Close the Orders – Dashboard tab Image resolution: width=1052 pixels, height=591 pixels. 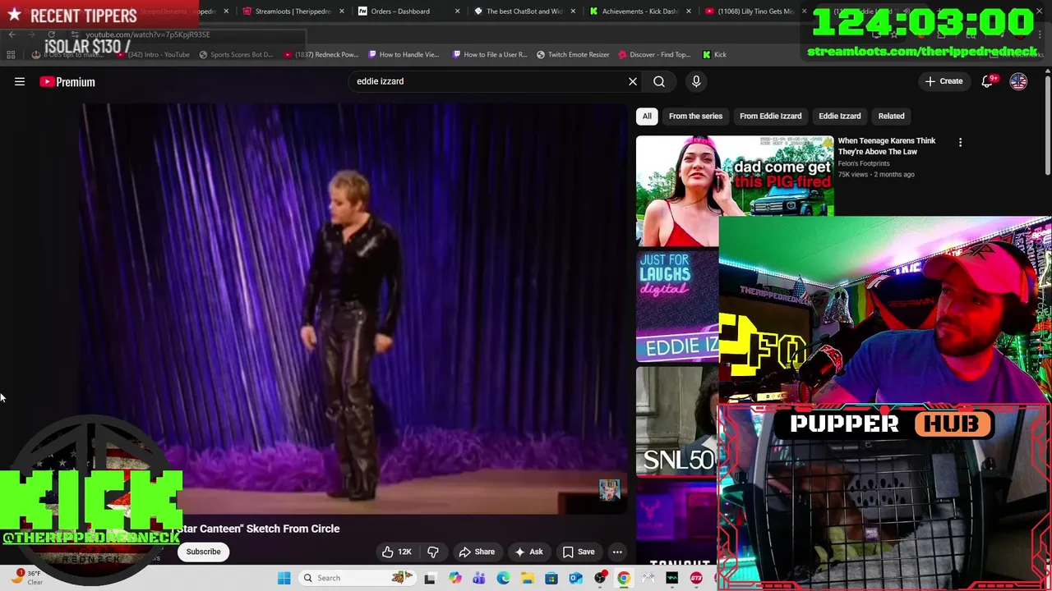click(x=457, y=11)
